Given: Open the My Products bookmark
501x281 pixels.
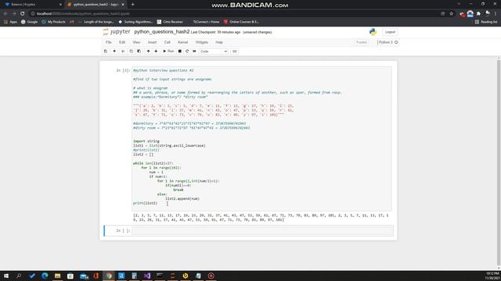Looking at the screenshot, I should click(x=54, y=22).
